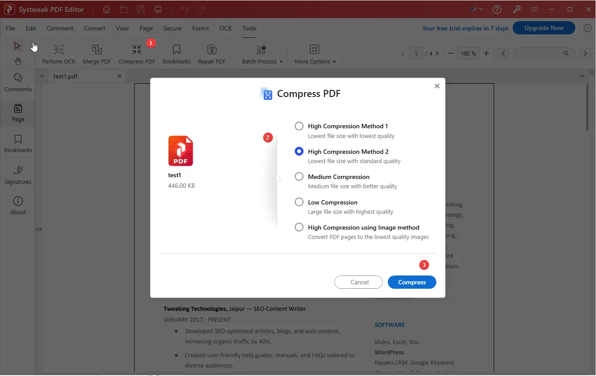Click the Save disk icon

141,9
